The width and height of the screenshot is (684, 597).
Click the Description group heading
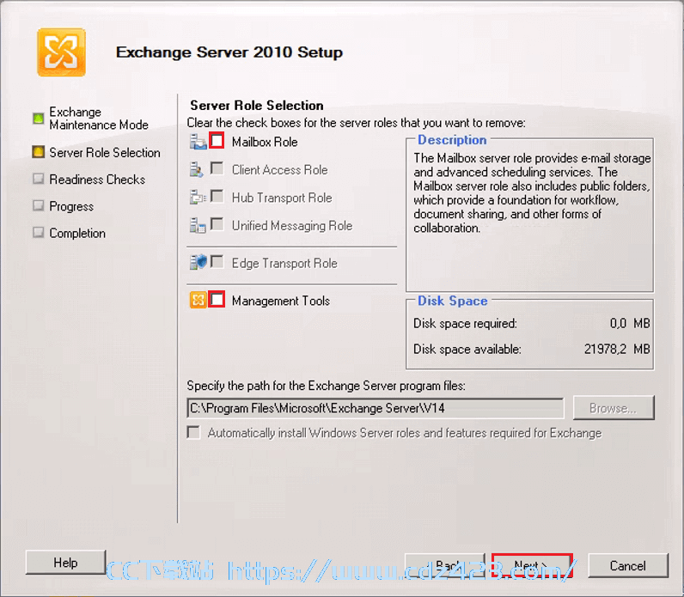click(x=452, y=139)
